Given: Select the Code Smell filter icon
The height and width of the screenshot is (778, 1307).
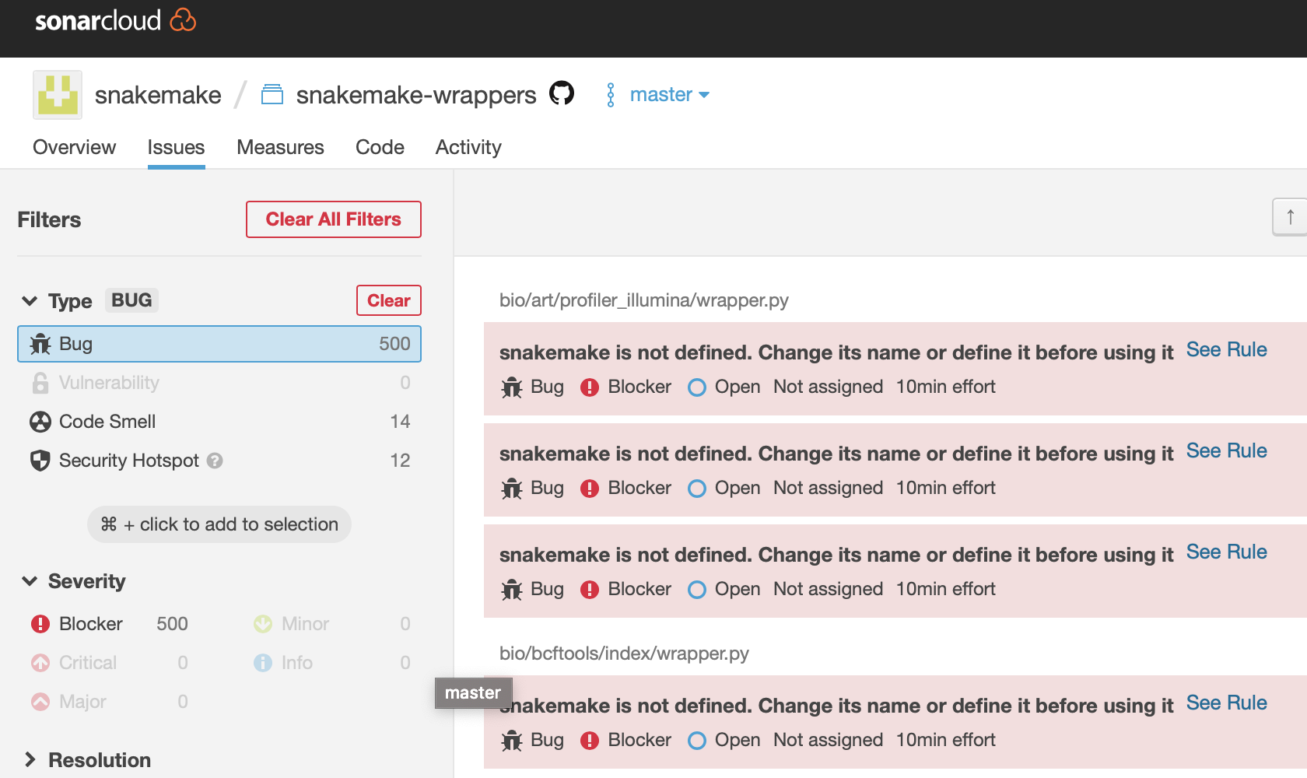Looking at the screenshot, I should (x=40, y=421).
